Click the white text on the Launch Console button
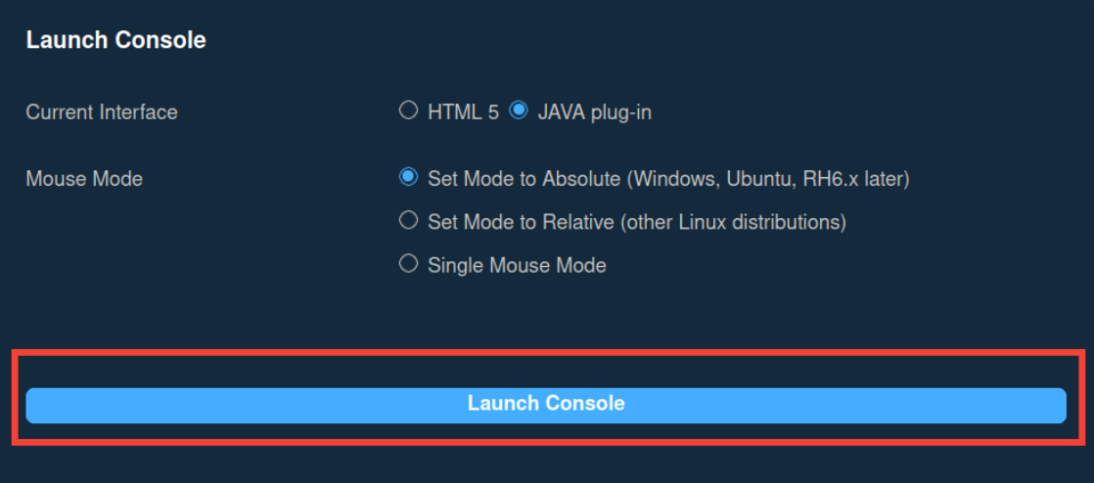 pos(546,404)
